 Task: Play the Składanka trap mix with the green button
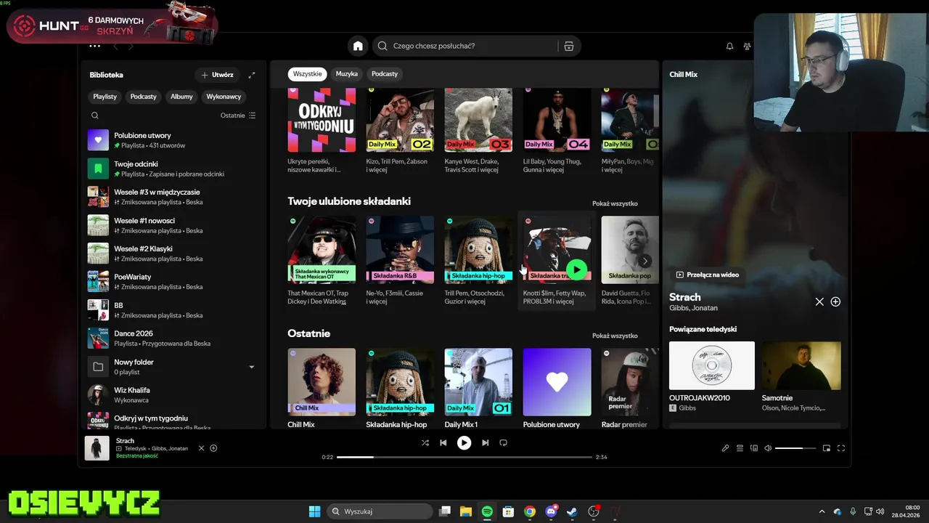coord(576,269)
